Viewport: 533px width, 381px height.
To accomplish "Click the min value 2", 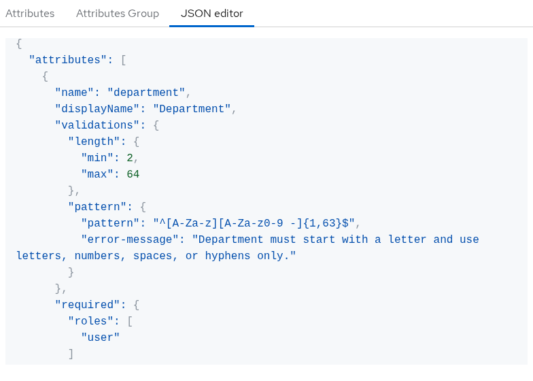I will point(130,158).
